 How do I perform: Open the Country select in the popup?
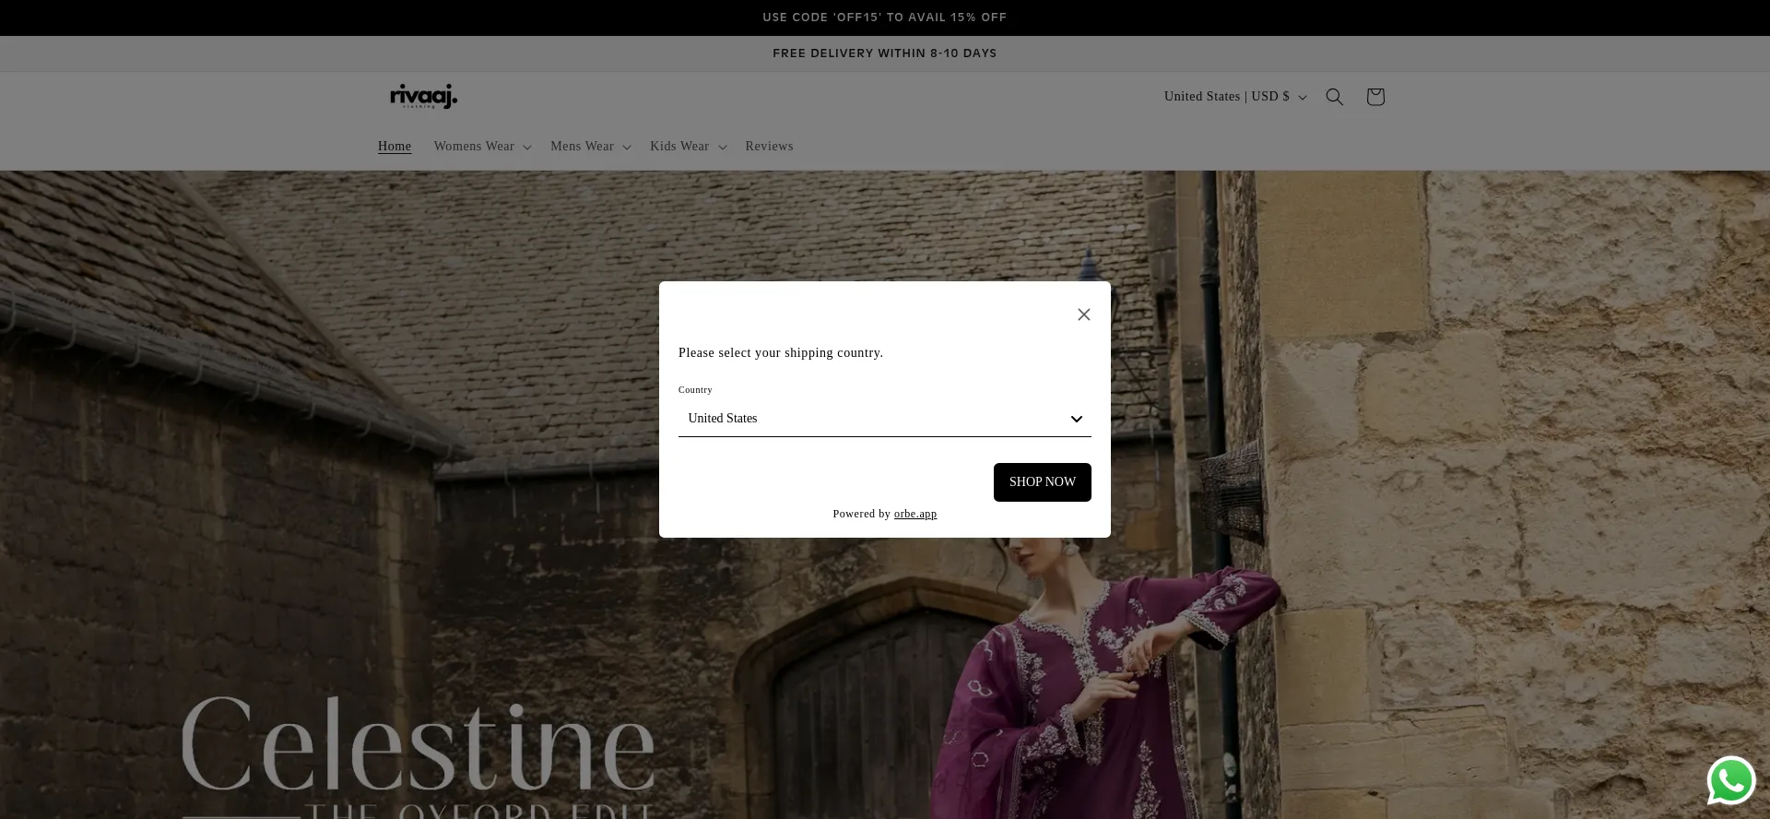click(885, 419)
